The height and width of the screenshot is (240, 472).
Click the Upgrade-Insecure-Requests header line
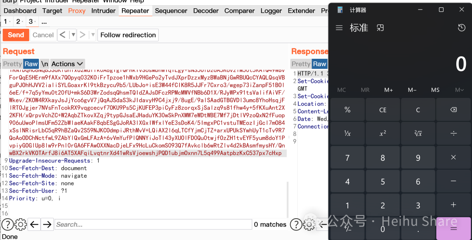54,161
